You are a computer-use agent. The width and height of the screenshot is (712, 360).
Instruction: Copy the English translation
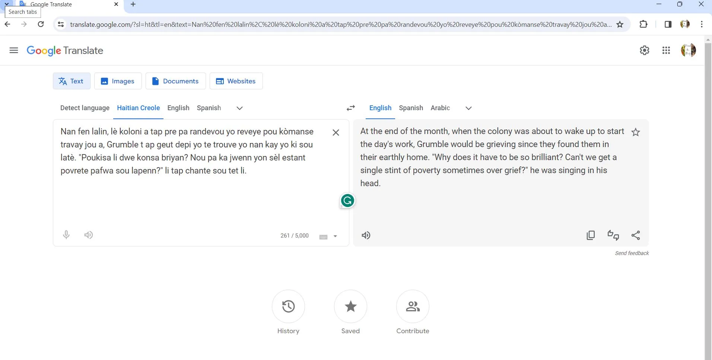pos(591,235)
